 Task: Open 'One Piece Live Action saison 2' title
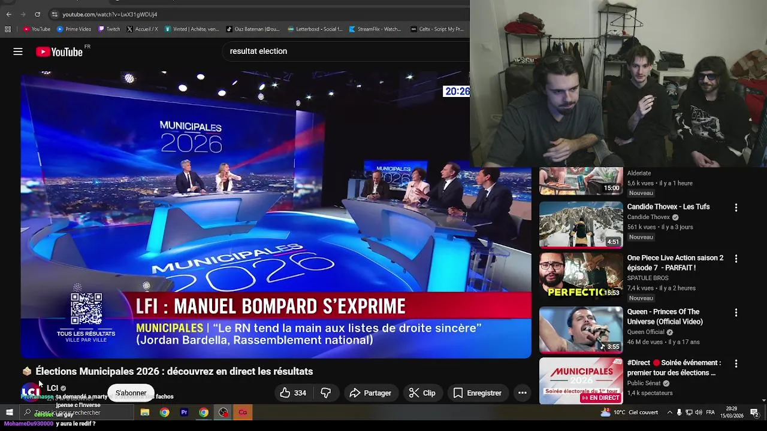tap(675, 263)
